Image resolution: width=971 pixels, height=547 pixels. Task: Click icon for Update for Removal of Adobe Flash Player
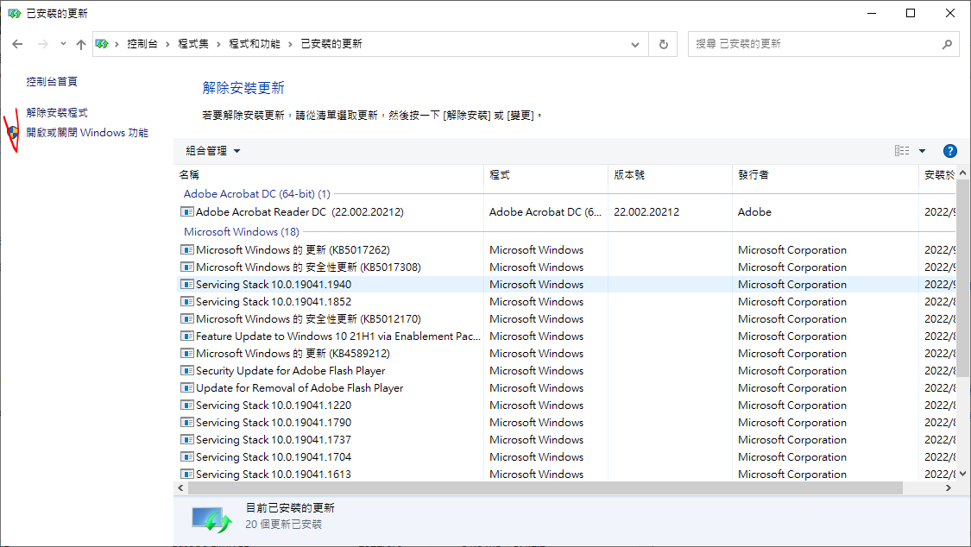187,388
